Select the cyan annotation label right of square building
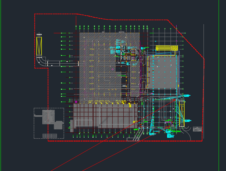This screenshot has height=171, width=226. [187, 96]
